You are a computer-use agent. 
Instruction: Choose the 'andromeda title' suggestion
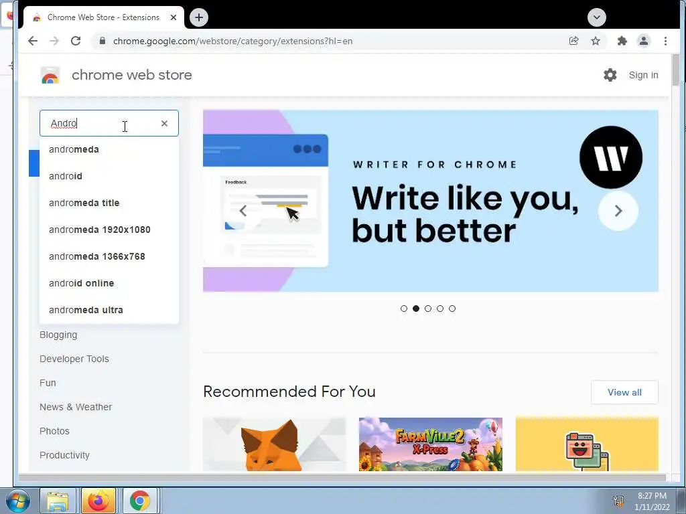coord(109,203)
